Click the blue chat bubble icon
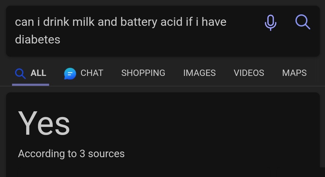The width and height of the screenshot is (325, 177). (70, 73)
